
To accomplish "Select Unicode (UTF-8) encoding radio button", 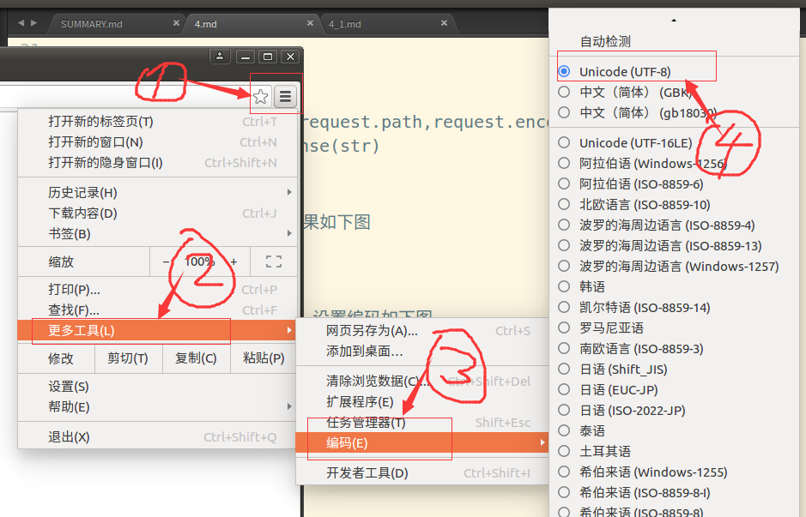I will (x=564, y=71).
